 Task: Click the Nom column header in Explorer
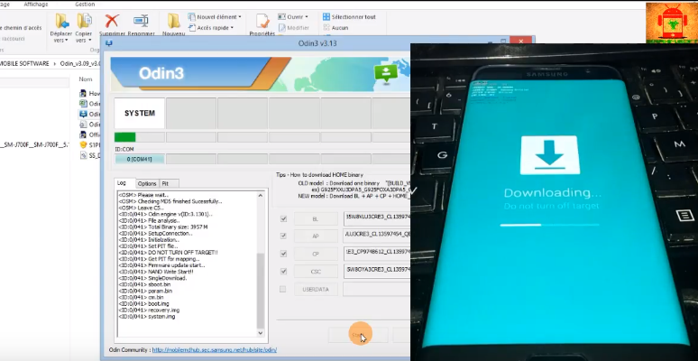86,79
